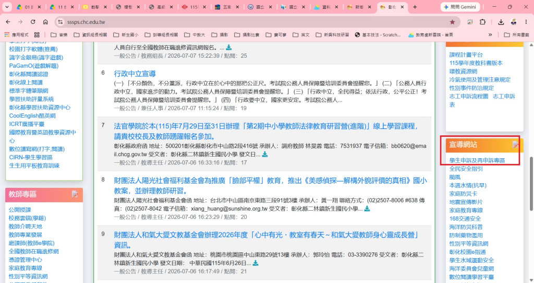Reload the current page
The image size is (534, 283).
click(33, 22)
